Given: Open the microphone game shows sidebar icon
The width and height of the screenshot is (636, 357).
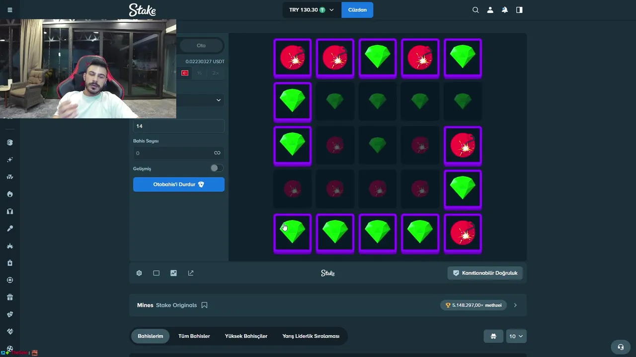Looking at the screenshot, I should pos(10,229).
